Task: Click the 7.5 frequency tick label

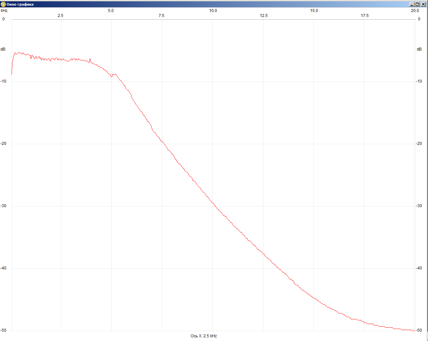Action: click(161, 16)
